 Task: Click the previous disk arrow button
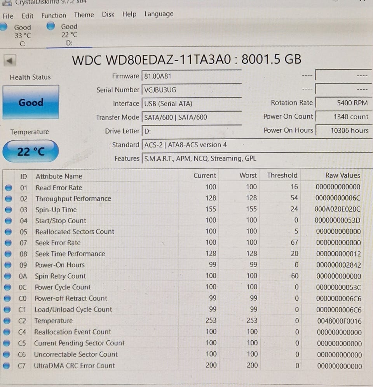click(10, 60)
